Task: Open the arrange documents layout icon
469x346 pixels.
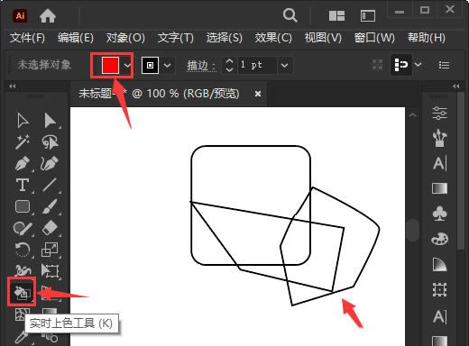Action: click(336, 15)
